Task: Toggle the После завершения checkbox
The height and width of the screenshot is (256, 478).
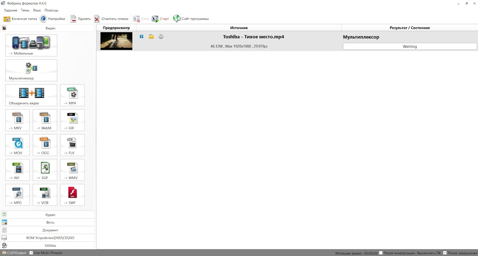Action: (445, 253)
